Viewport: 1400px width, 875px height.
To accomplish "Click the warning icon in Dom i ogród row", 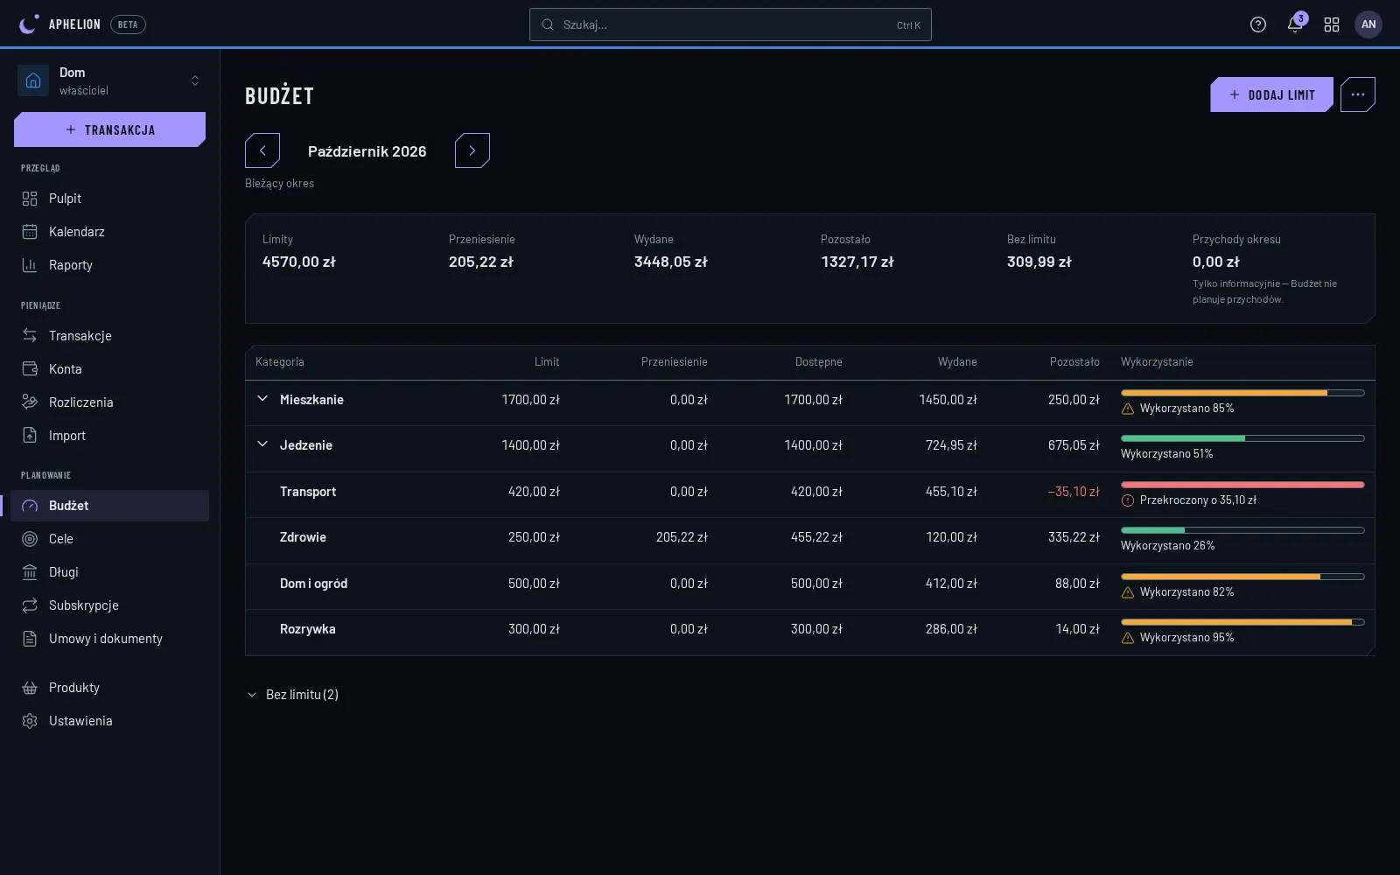I will pos(1128,592).
